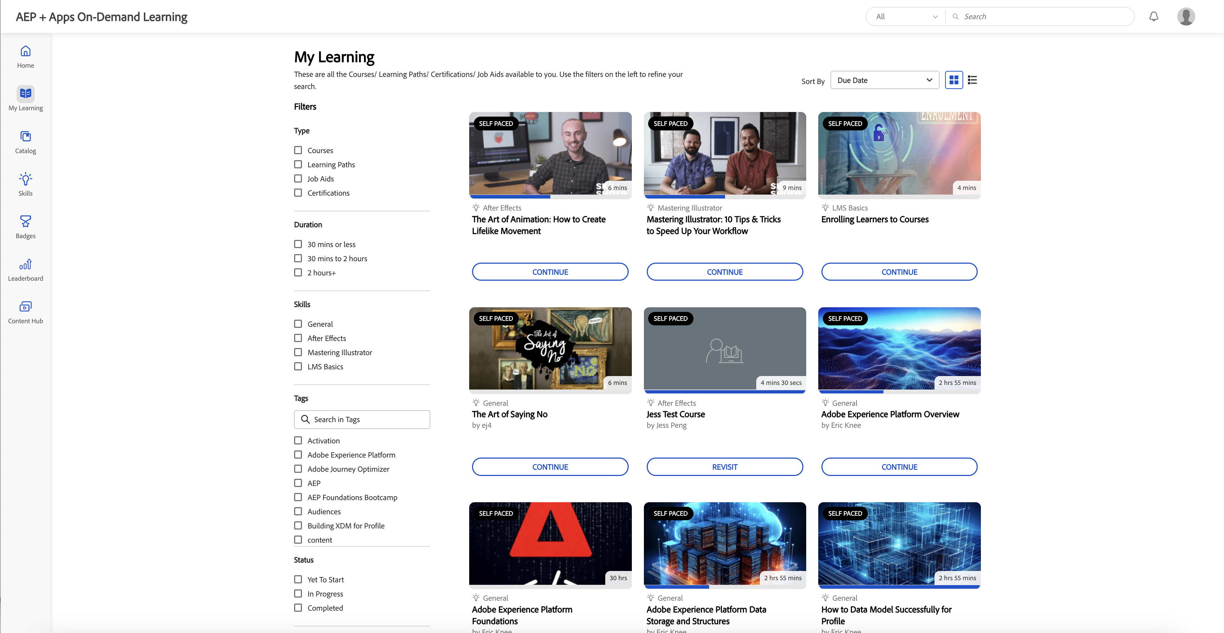Click the AEP + Apps On-Demand Learning title

102,17
